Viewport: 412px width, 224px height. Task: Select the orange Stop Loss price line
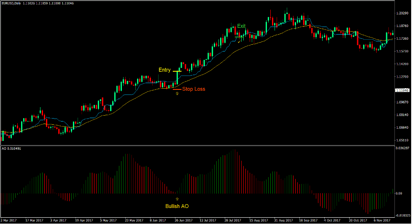[177, 89]
